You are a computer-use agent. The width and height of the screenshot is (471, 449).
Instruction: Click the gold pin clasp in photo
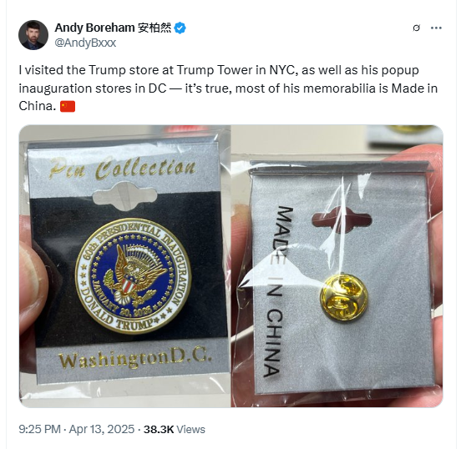(343, 296)
